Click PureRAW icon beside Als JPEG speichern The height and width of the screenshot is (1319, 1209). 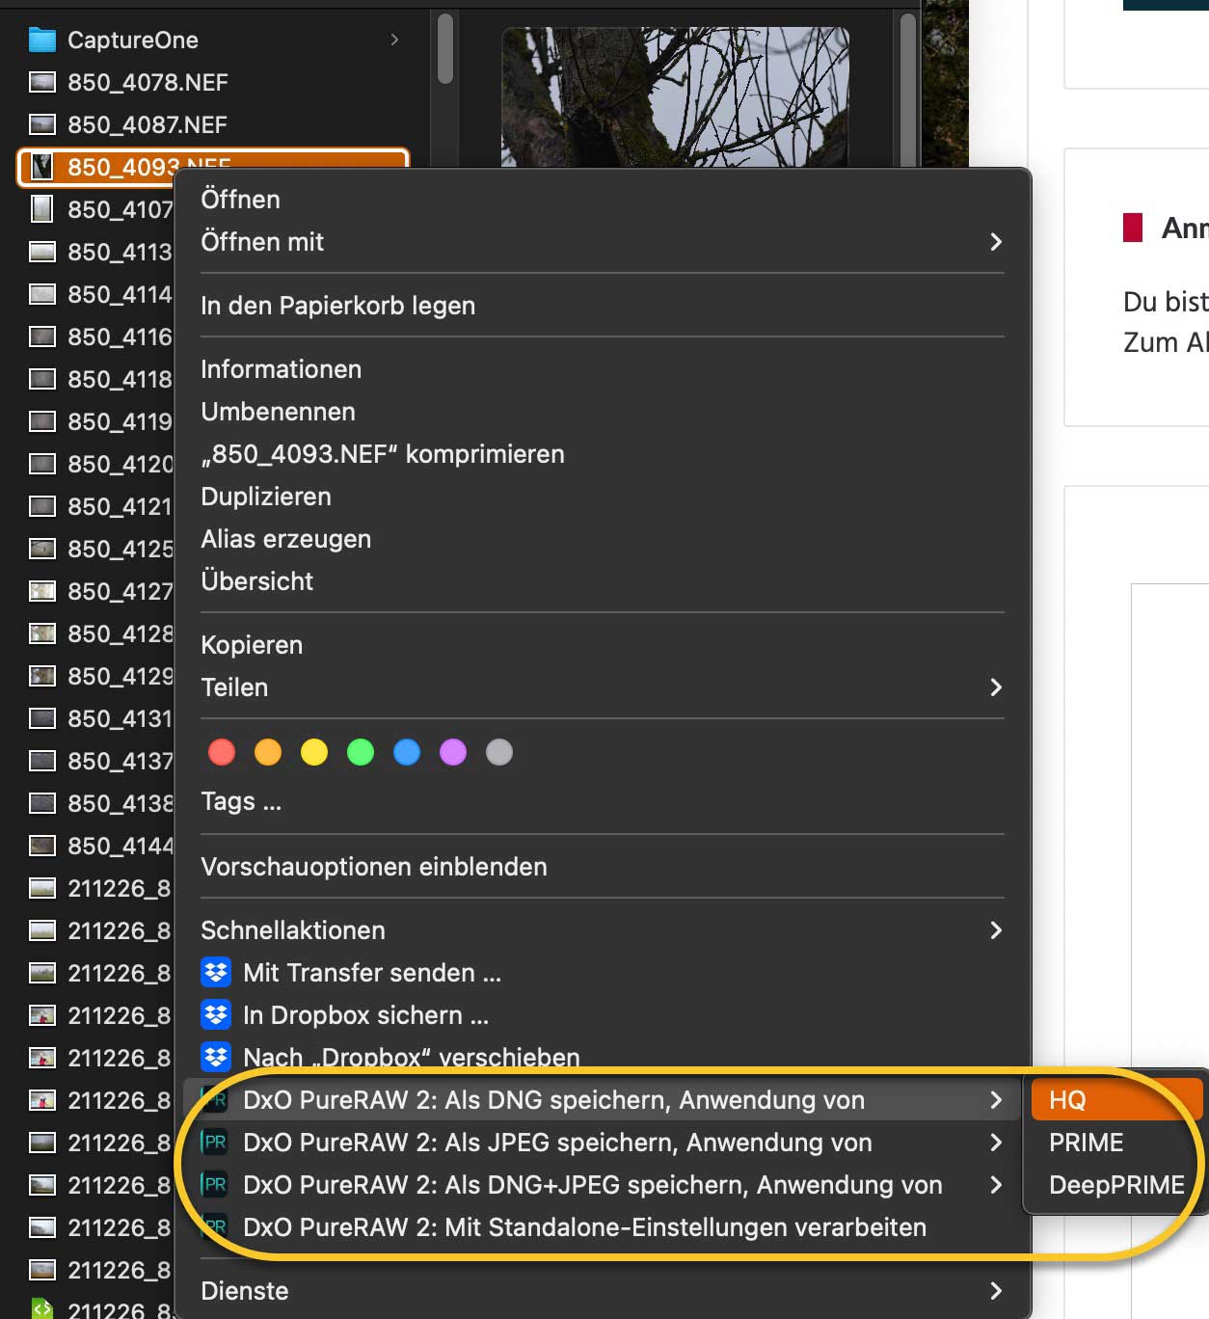[214, 1143]
